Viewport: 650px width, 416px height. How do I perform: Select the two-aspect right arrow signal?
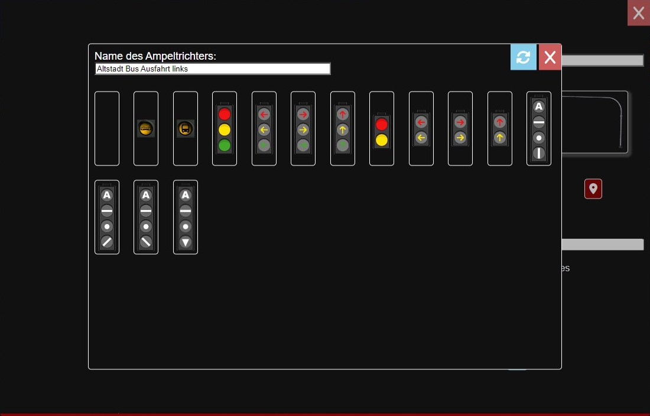460,128
